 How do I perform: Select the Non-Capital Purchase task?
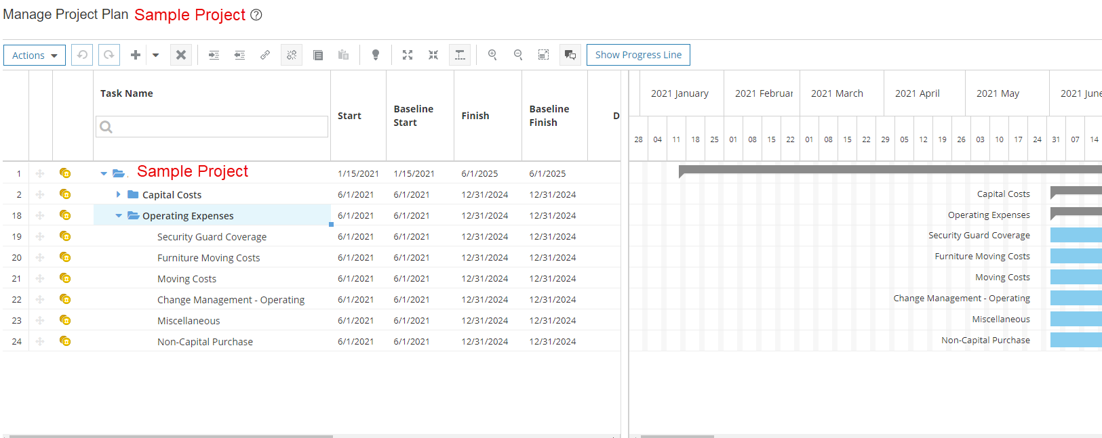pos(205,342)
